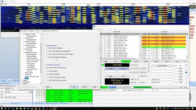Open the Store icon on the taskbar
Image resolution: width=196 pixels, height=110 pixels.
[x=21, y=108]
